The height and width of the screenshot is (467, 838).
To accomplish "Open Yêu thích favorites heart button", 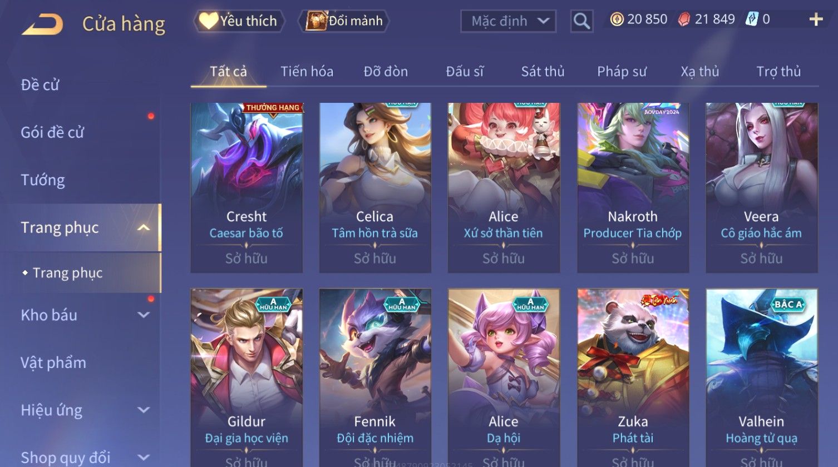I will [x=239, y=21].
